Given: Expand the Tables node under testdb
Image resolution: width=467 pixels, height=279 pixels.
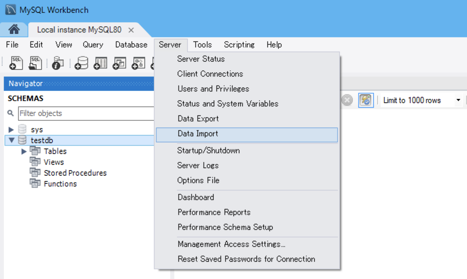Looking at the screenshot, I should coord(24,151).
